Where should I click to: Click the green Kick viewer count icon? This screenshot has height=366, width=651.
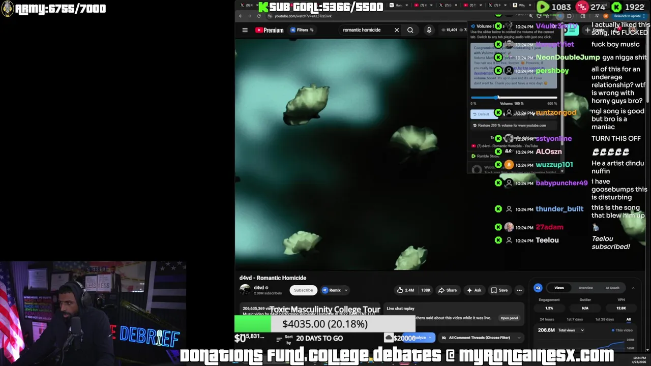616,7
